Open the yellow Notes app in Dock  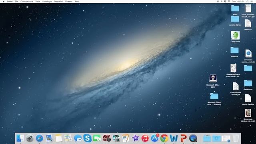[58, 138]
